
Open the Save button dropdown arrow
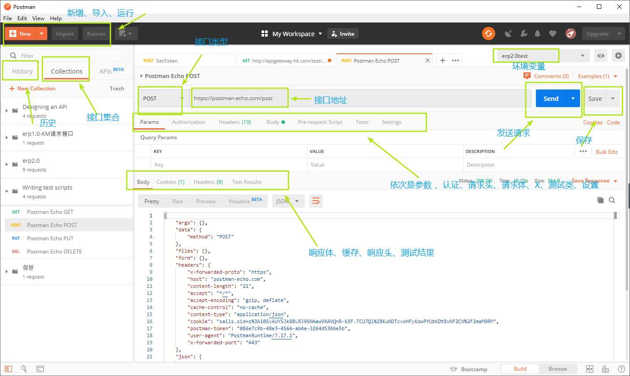pyautogui.click(x=613, y=99)
